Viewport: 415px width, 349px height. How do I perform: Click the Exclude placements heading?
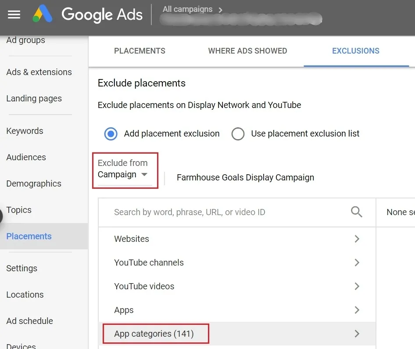[x=142, y=83]
